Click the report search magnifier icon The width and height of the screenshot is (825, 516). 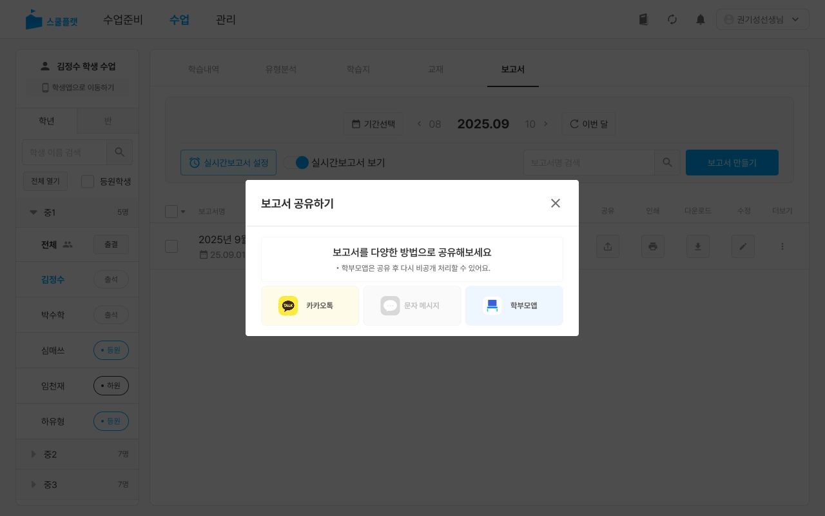pos(667,163)
